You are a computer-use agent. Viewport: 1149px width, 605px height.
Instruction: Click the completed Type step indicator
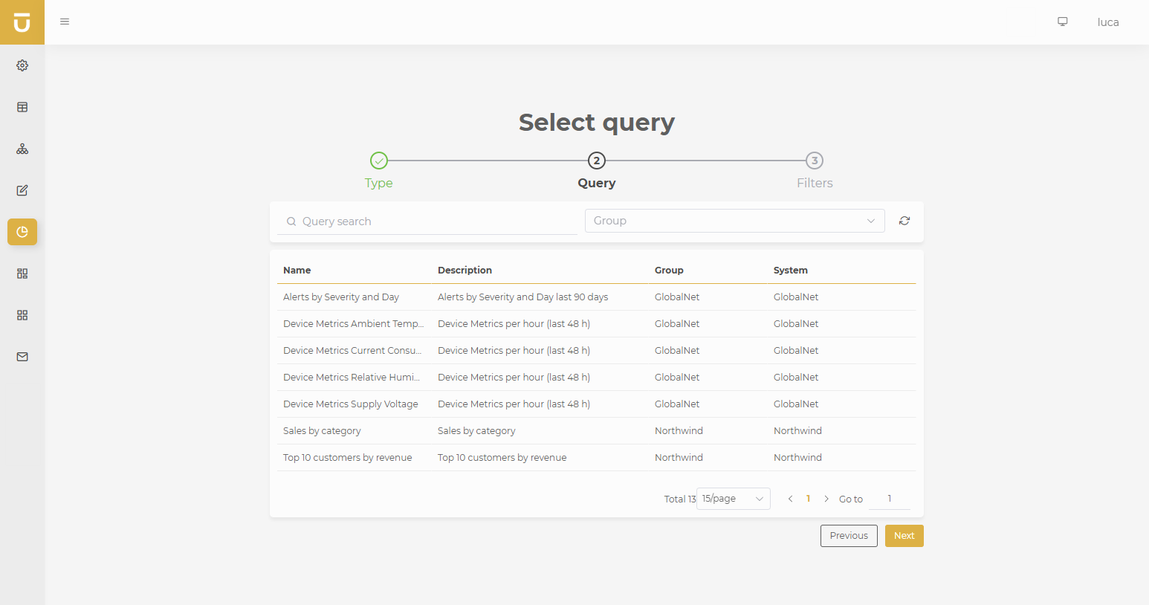(378, 161)
